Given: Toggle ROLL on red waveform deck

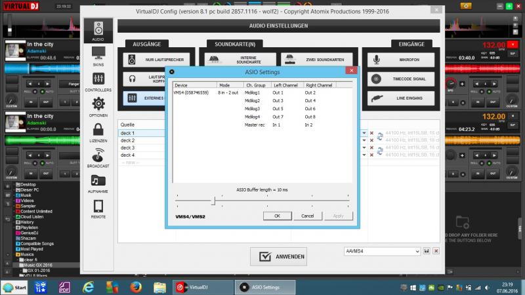Looking at the screenshot, I should pos(482,92).
